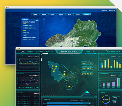Open the 首页 tab in green dashboard

pyautogui.click(x=23, y=51)
